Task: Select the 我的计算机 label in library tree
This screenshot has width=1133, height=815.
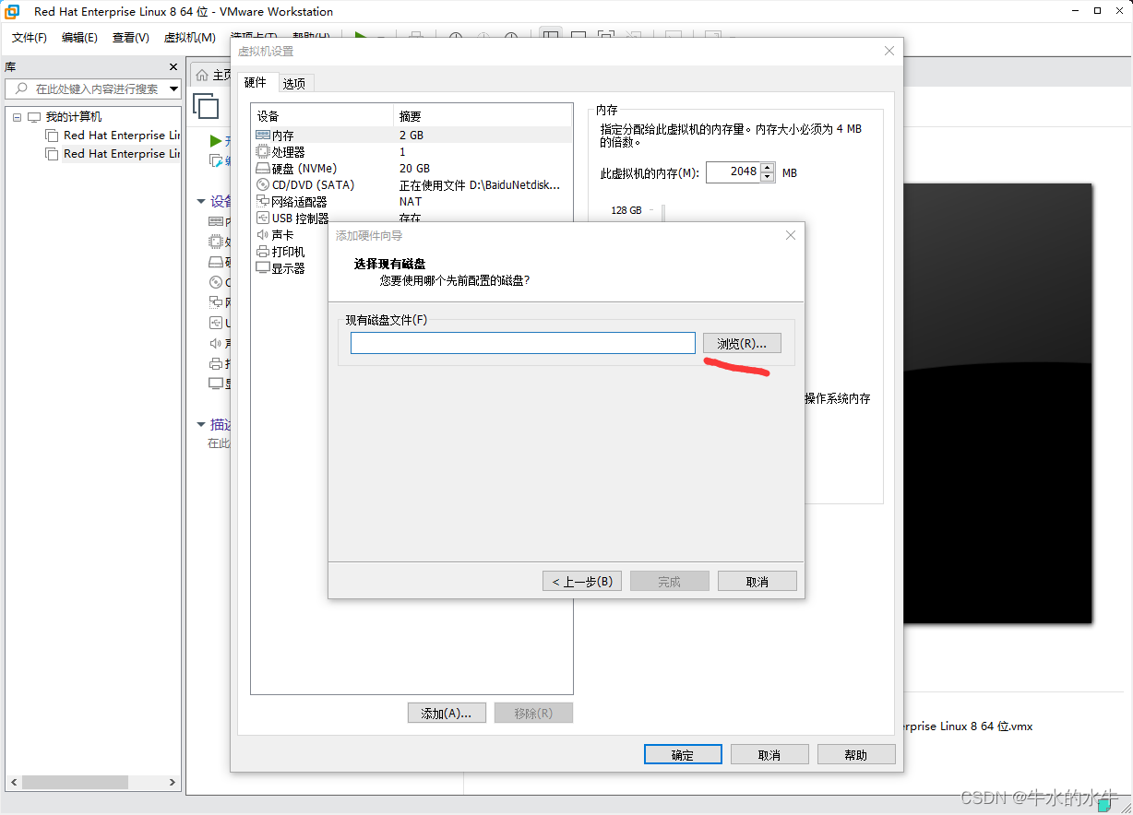Action: tap(74, 117)
